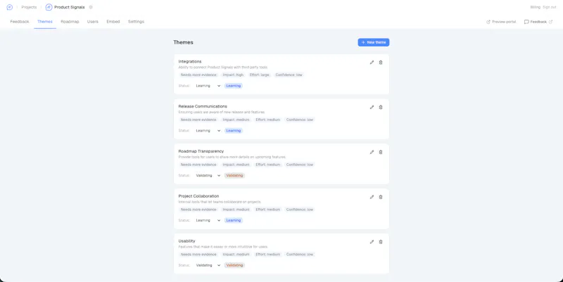This screenshot has width=563, height=282.
Task: Edit the Release Communications theme
Action: pos(372,108)
